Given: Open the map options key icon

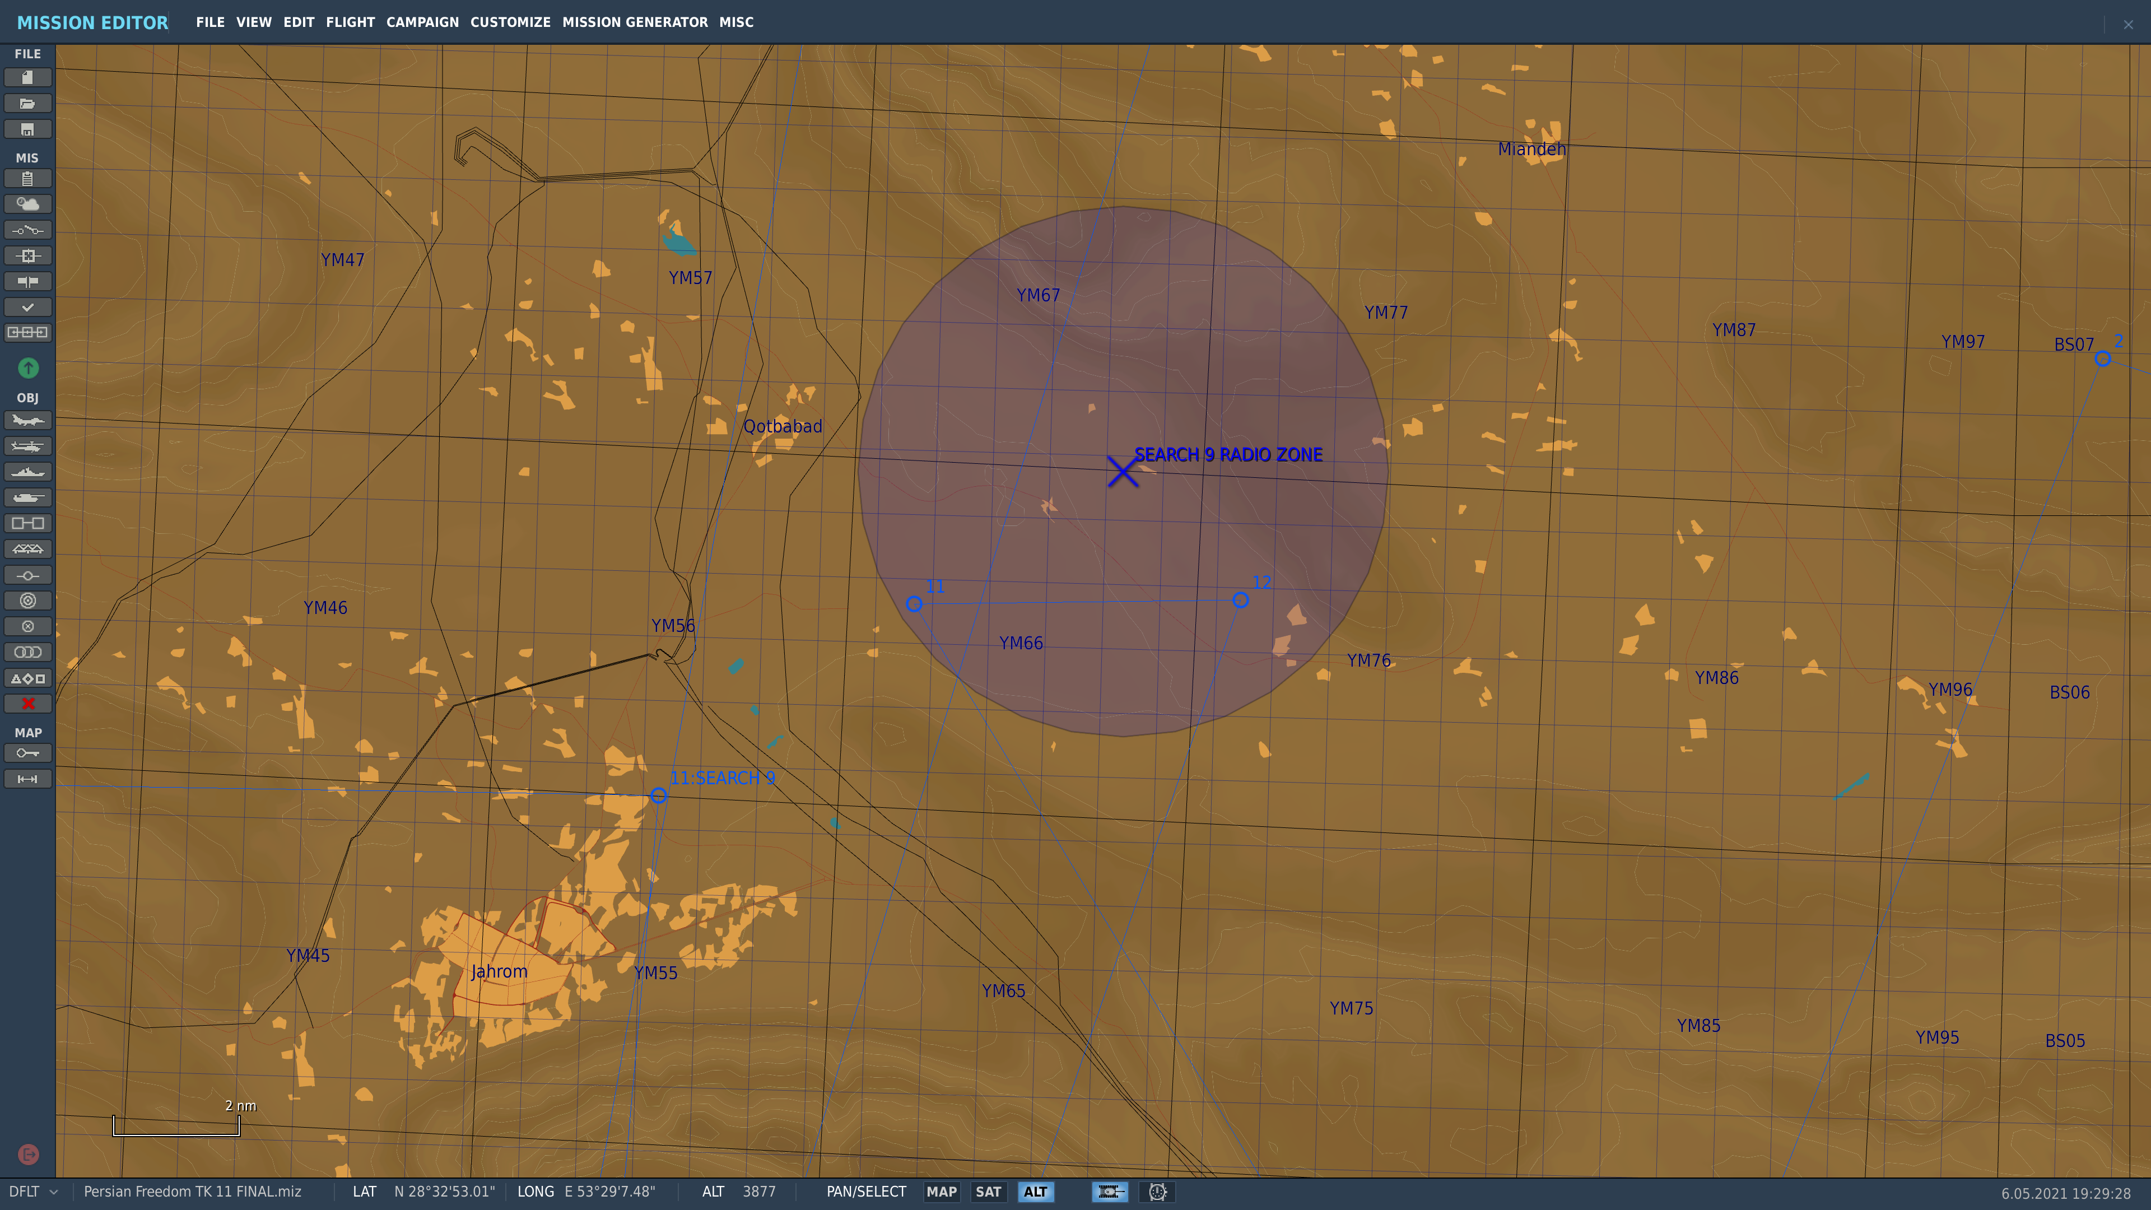Looking at the screenshot, I should (27, 753).
